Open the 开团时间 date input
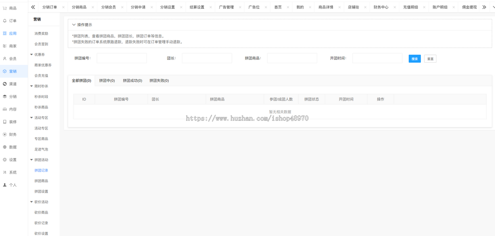This screenshot has height=236, width=495. 377,58
